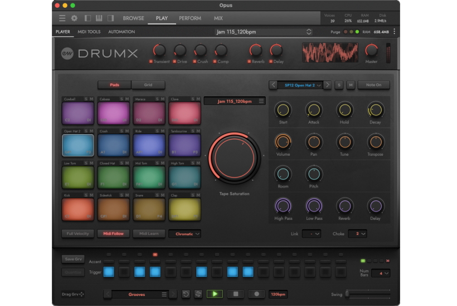Toggle the Transient effect enable LED
The image size is (457, 306).
151,61
